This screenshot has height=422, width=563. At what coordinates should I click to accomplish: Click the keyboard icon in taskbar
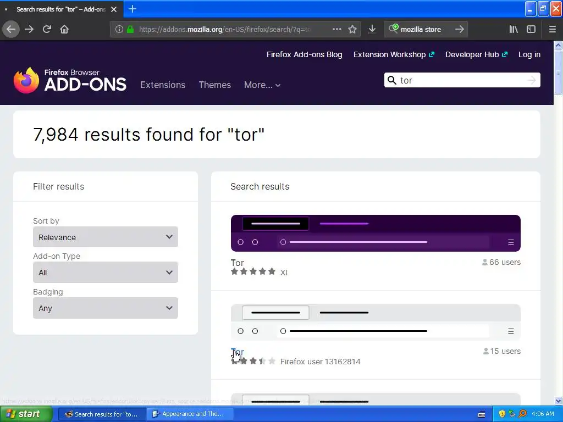[x=482, y=414]
